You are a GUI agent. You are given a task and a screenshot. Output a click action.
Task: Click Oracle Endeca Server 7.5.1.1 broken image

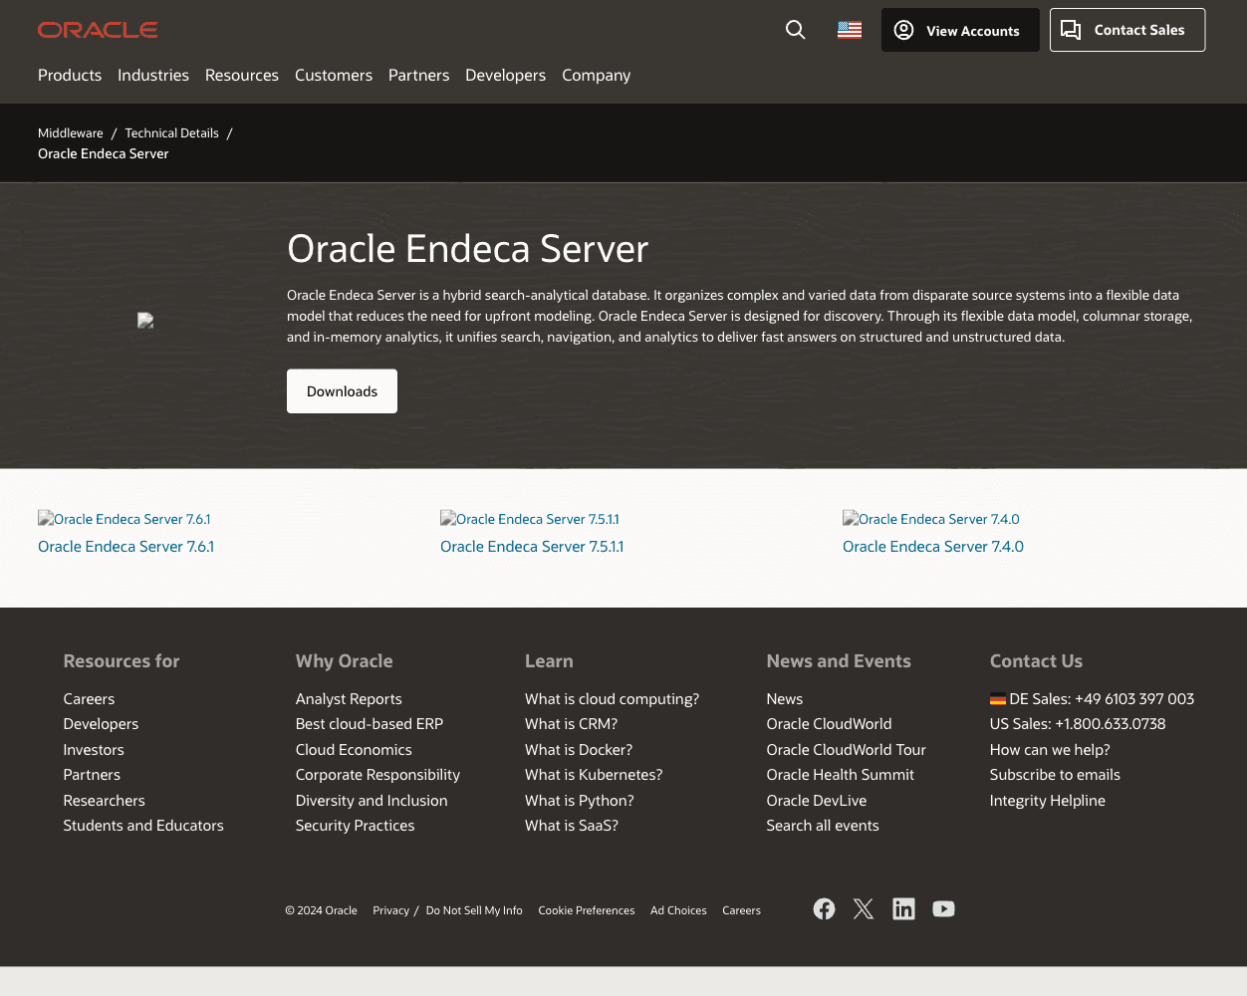[x=530, y=519]
